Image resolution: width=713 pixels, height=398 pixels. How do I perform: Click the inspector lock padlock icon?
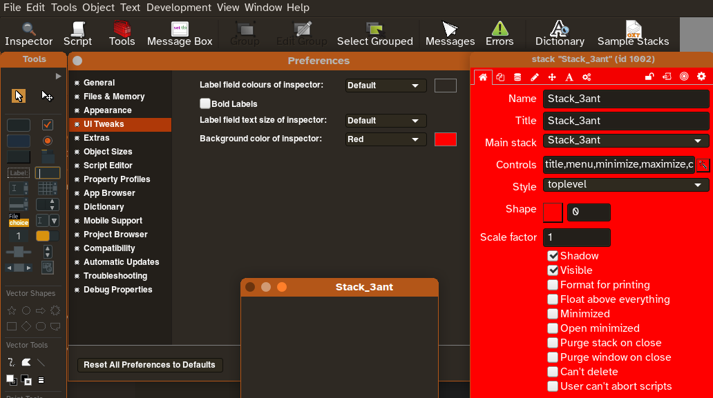tap(649, 77)
